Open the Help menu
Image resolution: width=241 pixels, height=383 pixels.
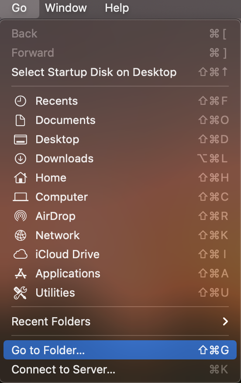pyautogui.click(x=117, y=8)
